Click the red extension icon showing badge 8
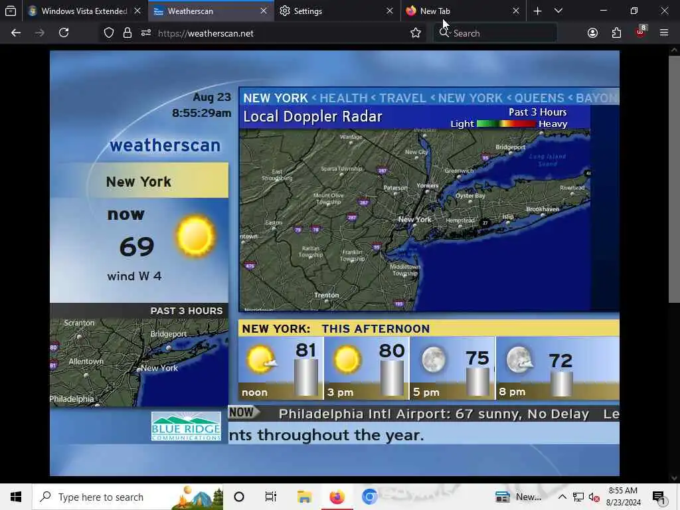 641,32
